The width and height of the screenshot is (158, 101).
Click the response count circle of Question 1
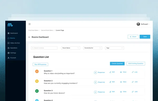[95, 72]
